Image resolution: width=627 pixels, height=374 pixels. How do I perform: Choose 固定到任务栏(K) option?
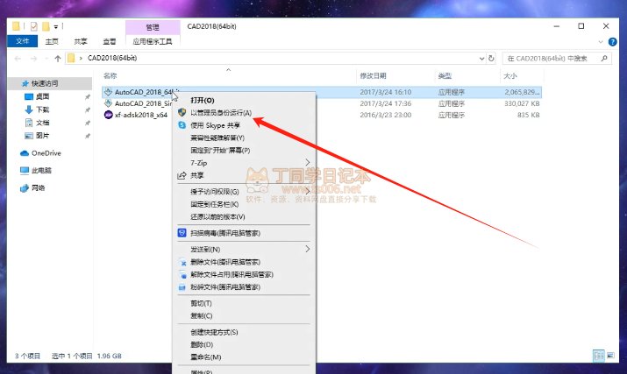(x=215, y=204)
